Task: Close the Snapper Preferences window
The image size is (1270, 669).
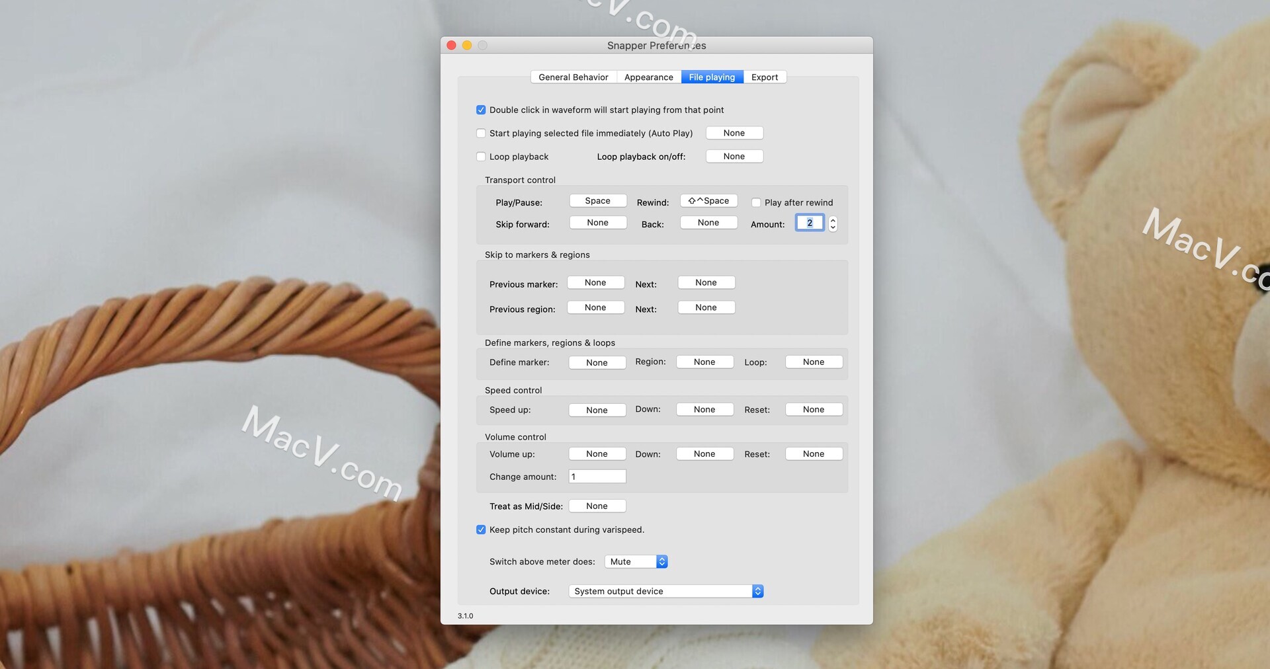Action: tap(452, 45)
